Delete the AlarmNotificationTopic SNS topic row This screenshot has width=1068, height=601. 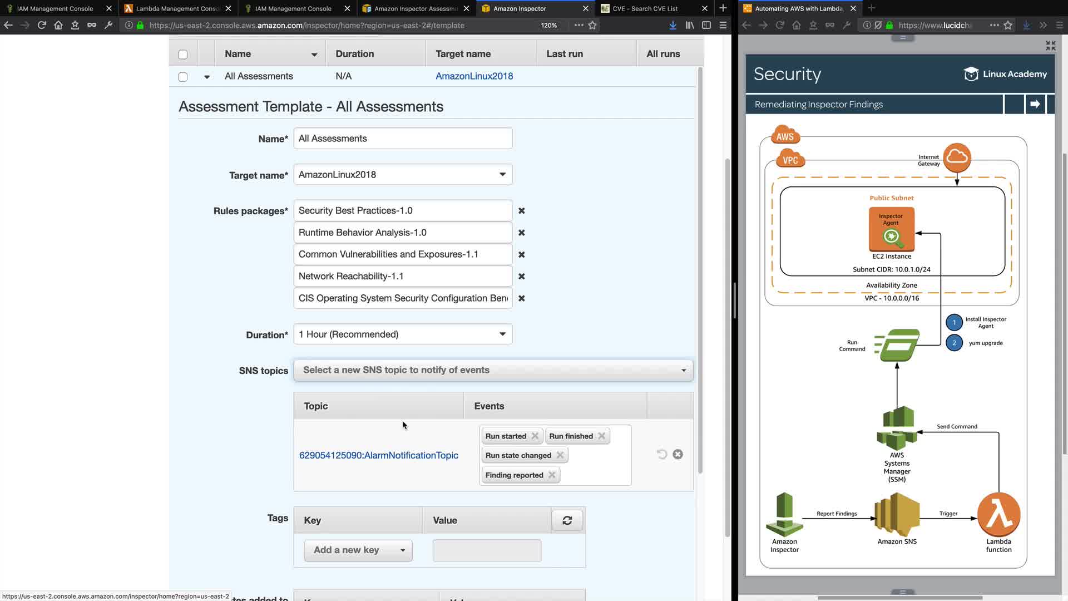[x=678, y=455]
